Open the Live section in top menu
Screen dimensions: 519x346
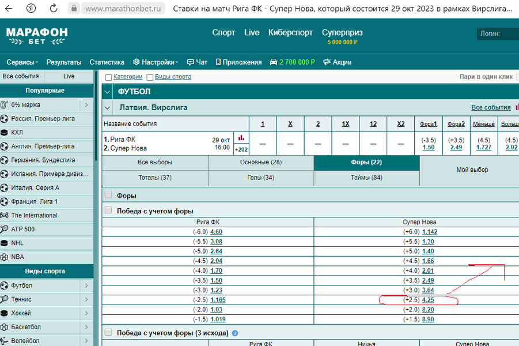(252, 33)
